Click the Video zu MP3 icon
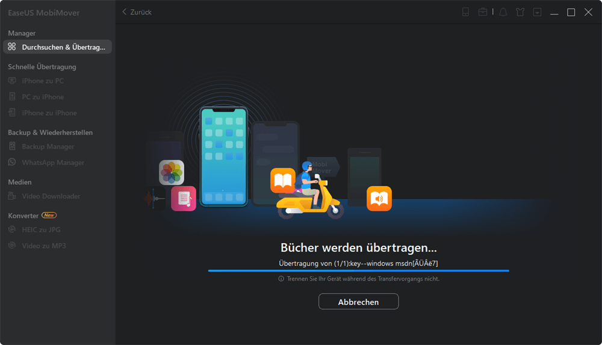This screenshot has height=345, width=602. [12, 245]
